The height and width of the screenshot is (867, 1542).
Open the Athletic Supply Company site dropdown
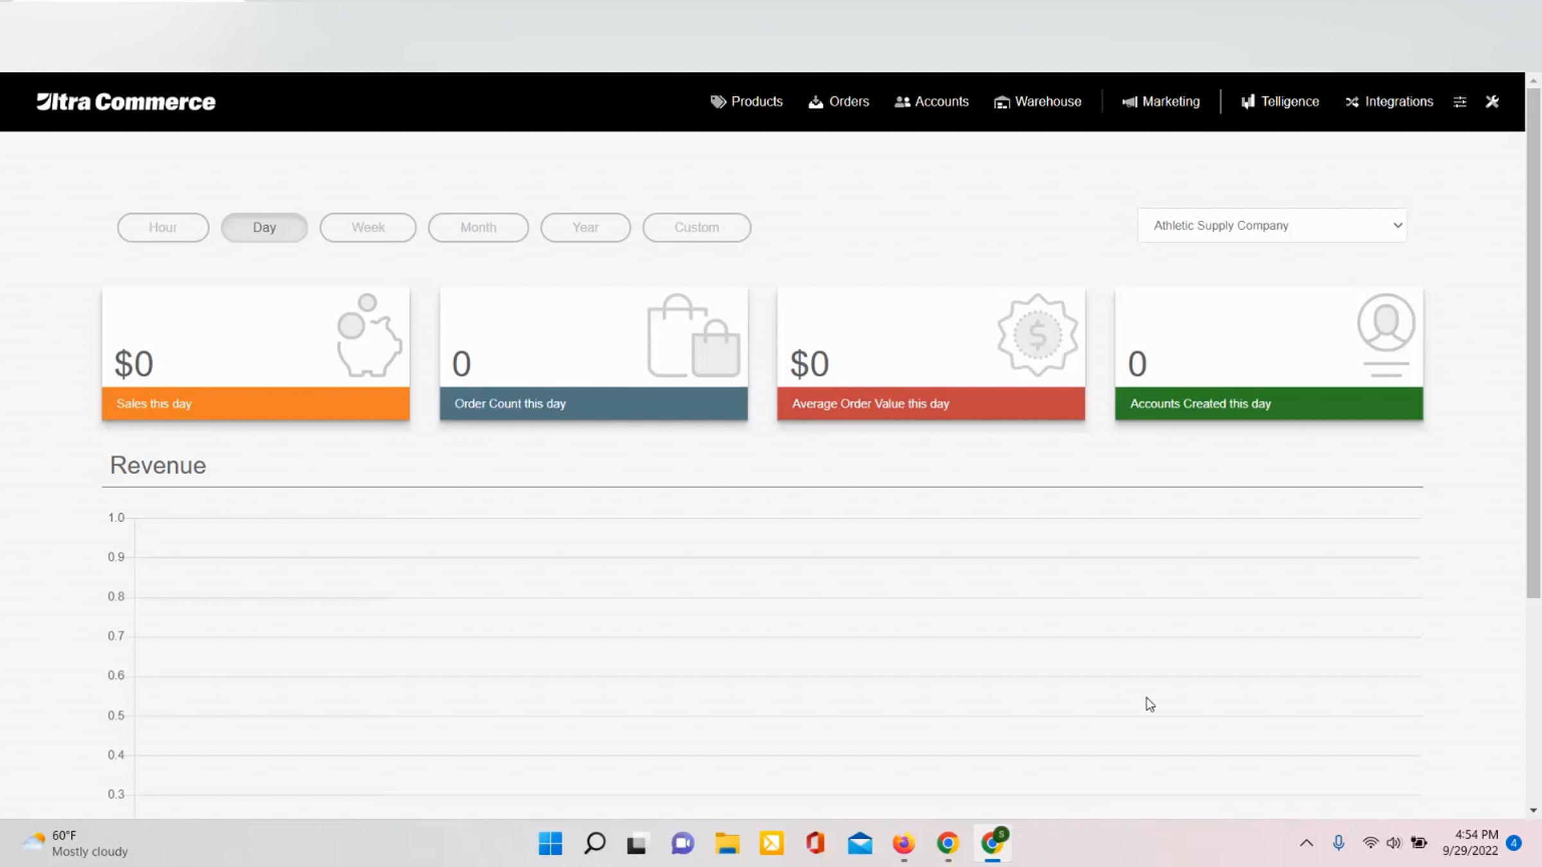[1272, 225]
